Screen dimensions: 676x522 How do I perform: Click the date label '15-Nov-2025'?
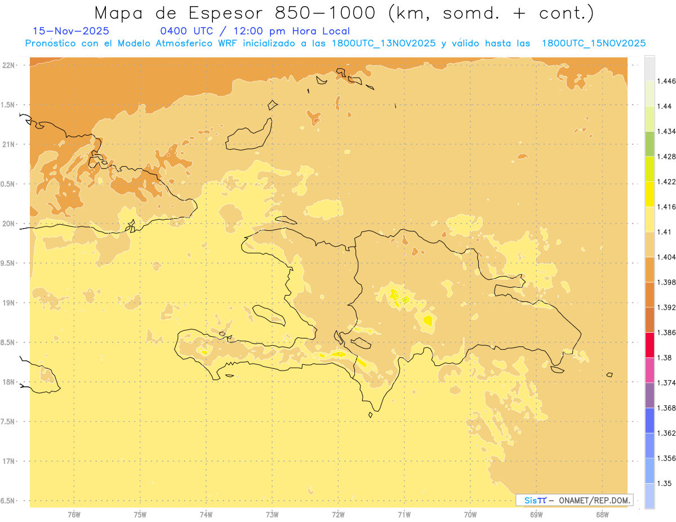pyautogui.click(x=71, y=31)
